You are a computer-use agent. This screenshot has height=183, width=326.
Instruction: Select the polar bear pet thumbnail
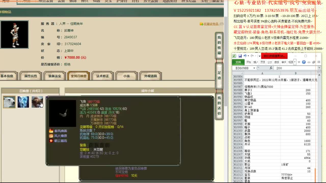coord(9,102)
